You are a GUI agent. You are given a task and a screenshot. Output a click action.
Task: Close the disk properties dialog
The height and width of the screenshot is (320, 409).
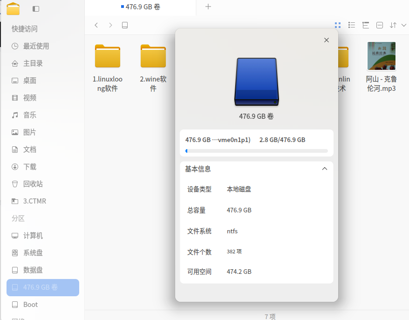point(326,40)
